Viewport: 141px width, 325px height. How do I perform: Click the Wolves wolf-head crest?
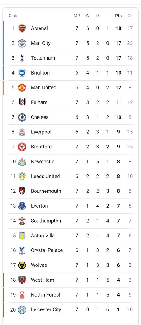coord(22,265)
